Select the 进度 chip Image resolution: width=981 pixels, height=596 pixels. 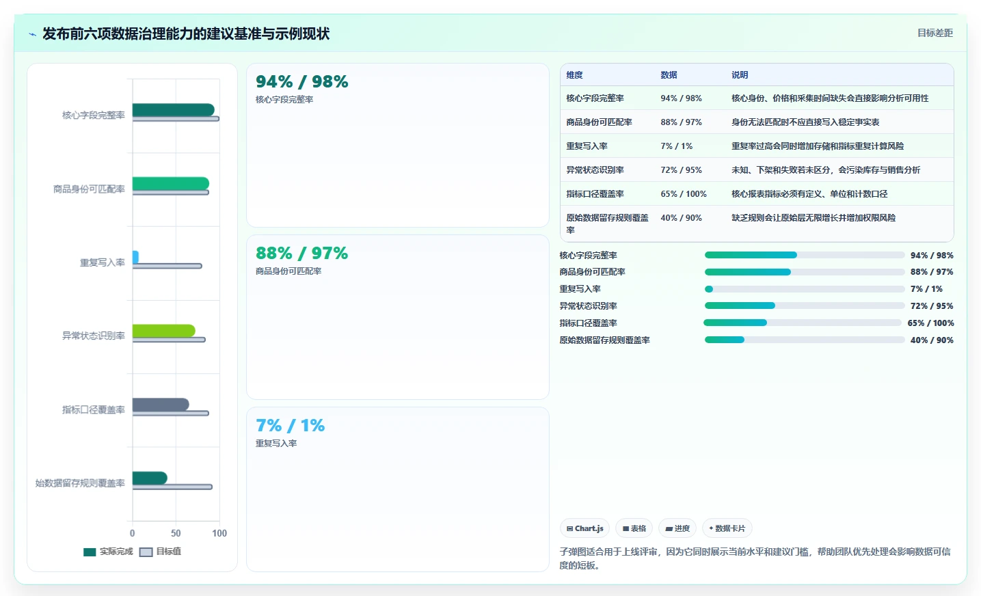(x=677, y=528)
